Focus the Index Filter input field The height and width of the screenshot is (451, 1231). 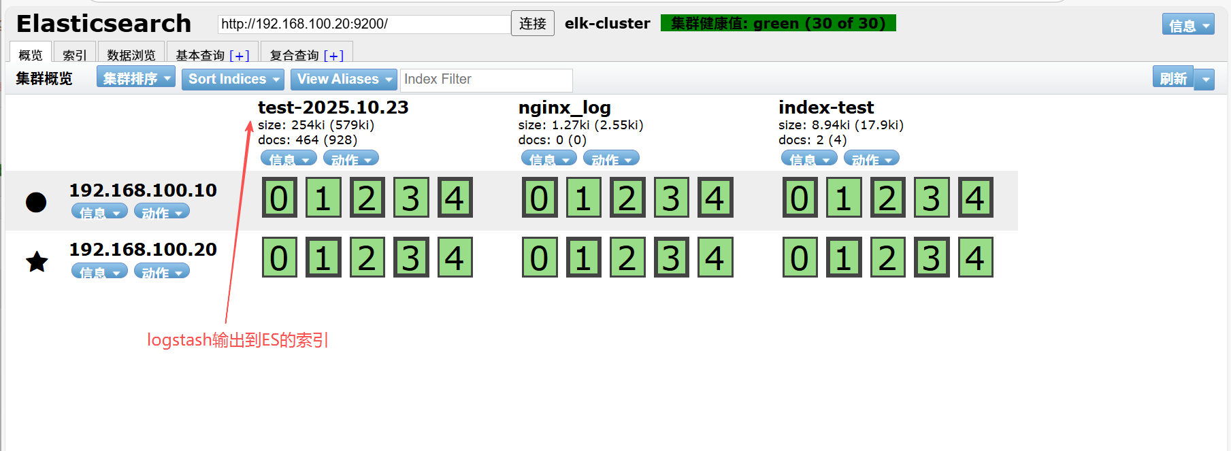(x=487, y=80)
